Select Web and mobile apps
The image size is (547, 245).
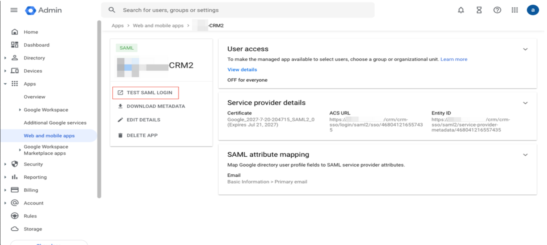tap(49, 135)
